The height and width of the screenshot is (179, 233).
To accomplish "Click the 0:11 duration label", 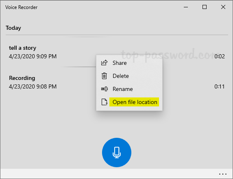I will point(220,86).
